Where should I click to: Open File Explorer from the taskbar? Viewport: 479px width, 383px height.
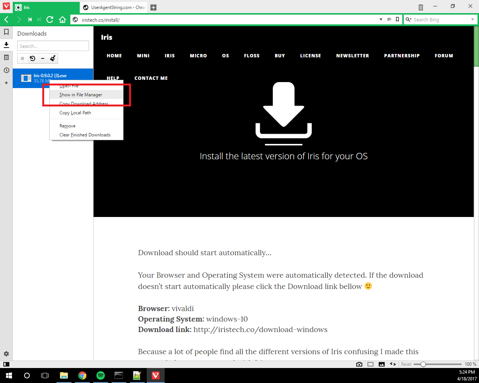[64, 376]
